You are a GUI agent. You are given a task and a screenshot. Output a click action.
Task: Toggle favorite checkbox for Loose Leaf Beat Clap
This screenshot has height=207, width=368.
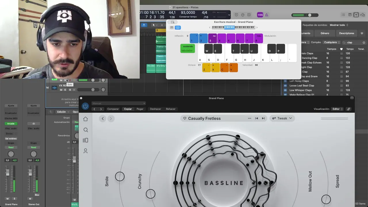pyautogui.click(x=341, y=86)
